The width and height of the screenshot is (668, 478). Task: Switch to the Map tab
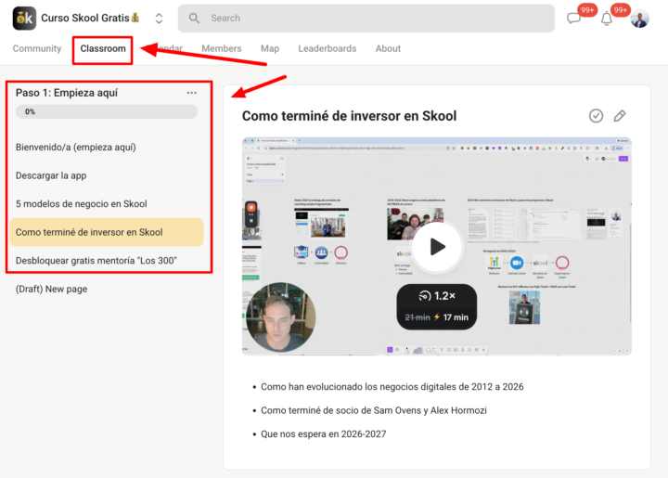(x=270, y=48)
